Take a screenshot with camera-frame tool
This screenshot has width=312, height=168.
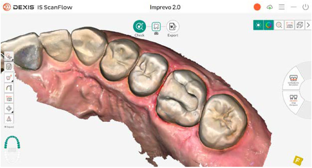pyautogui.click(x=289, y=25)
